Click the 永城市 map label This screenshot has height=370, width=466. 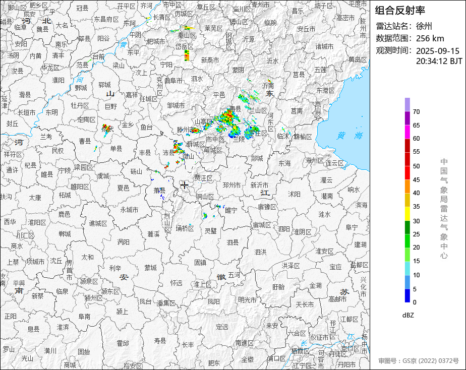click(x=129, y=210)
